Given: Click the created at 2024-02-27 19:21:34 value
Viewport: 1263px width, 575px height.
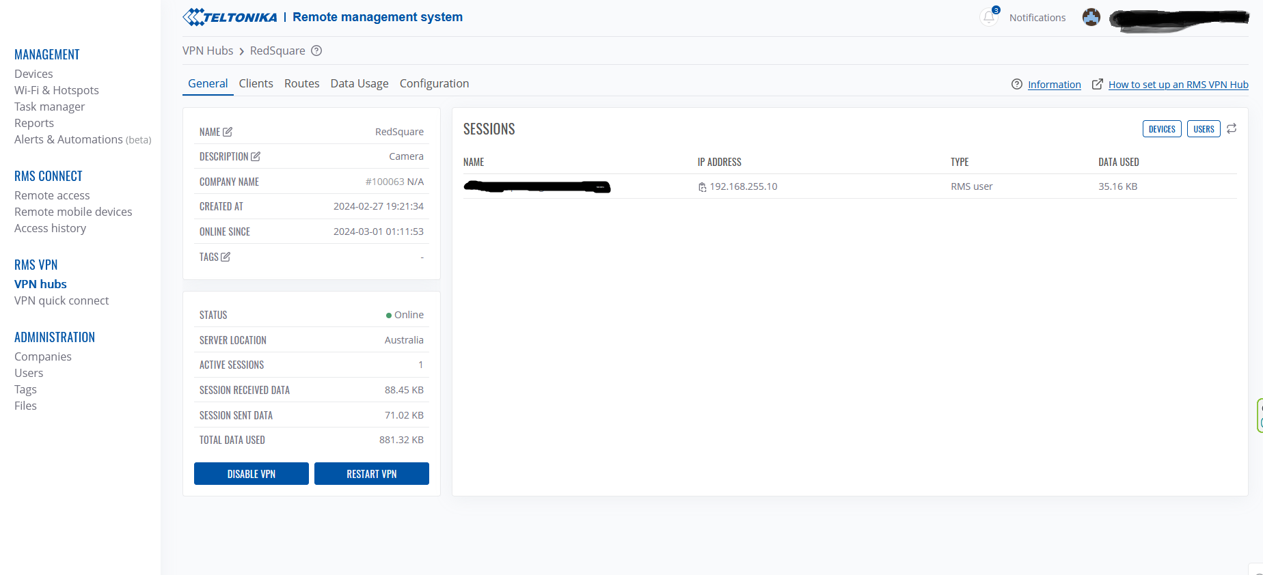Looking at the screenshot, I should point(379,206).
